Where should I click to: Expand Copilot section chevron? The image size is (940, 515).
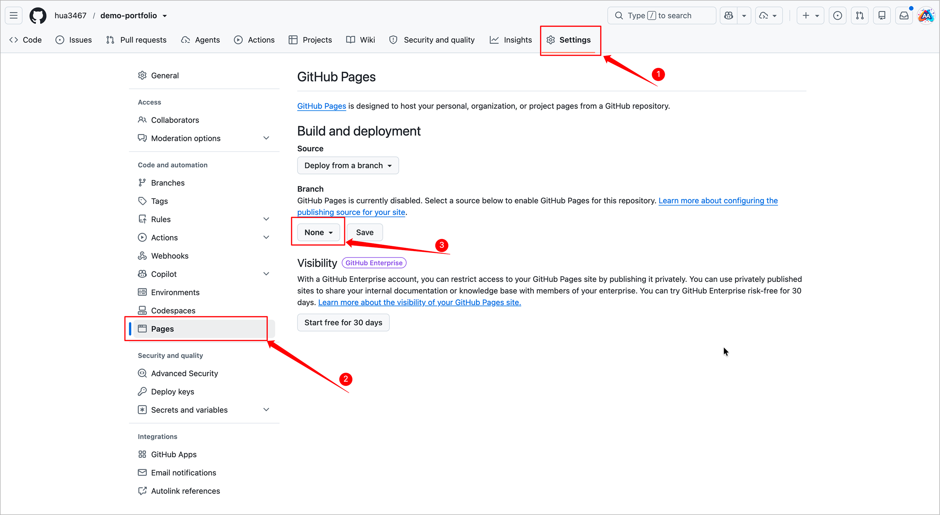[266, 274]
